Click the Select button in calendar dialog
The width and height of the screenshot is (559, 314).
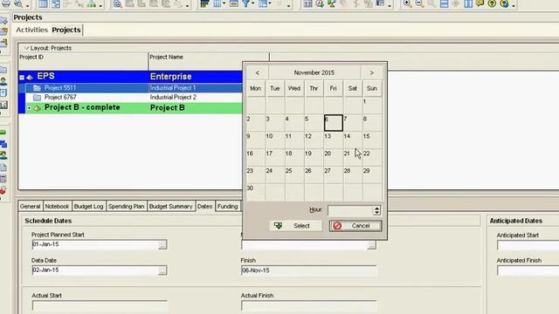295,226
